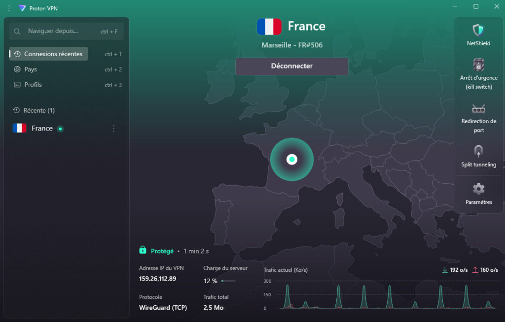Screen dimensions: 505x322
Task: Click the Redirection de port router icon
Action: point(478,109)
